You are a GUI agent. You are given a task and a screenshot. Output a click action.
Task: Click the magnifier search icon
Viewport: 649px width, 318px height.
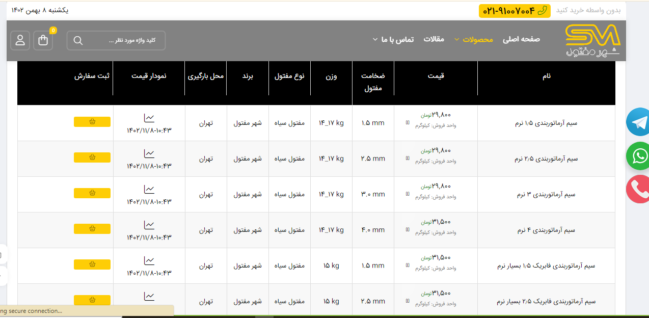click(78, 41)
